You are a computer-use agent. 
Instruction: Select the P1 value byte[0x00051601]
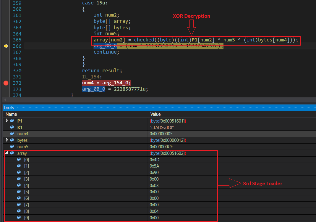[x=168, y=121]
